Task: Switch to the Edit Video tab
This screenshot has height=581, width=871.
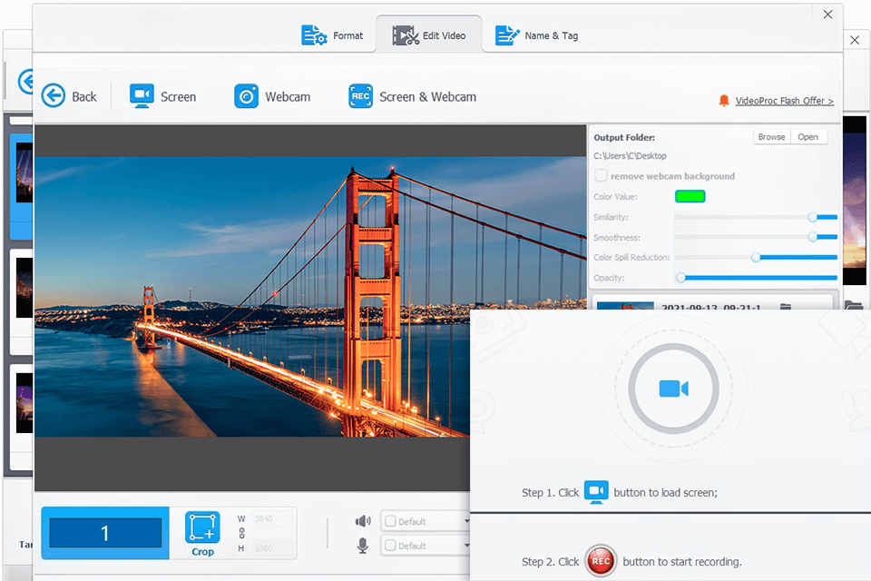Action: click(x=429, y=35)
